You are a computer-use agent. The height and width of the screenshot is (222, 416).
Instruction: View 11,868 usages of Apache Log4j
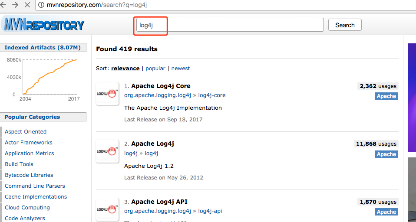tap(376, 144)
